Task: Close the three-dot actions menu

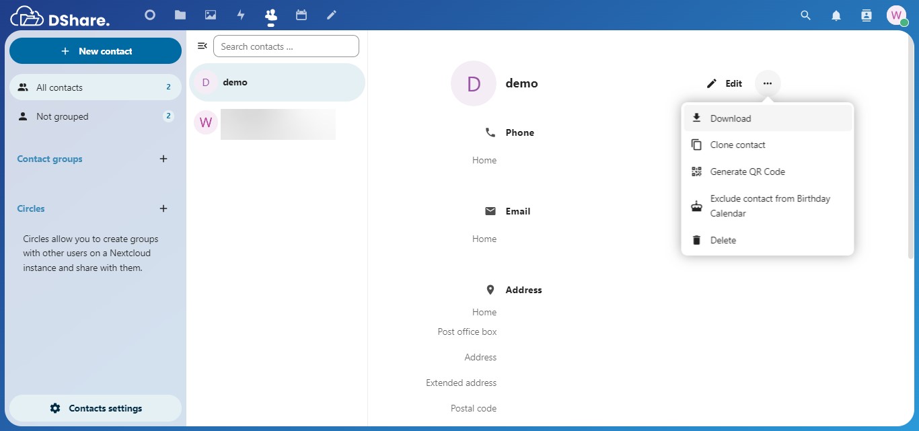Action: point(768,83)
